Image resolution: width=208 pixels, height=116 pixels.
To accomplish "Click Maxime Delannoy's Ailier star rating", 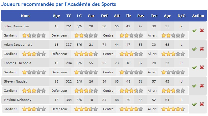I will 173,109.
